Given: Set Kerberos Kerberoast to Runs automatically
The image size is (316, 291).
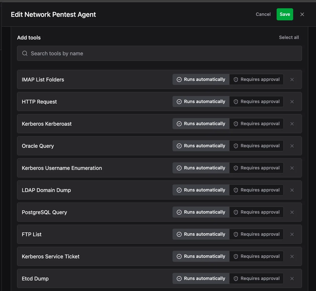Looking at the screenshot, I should coord(201,124).
